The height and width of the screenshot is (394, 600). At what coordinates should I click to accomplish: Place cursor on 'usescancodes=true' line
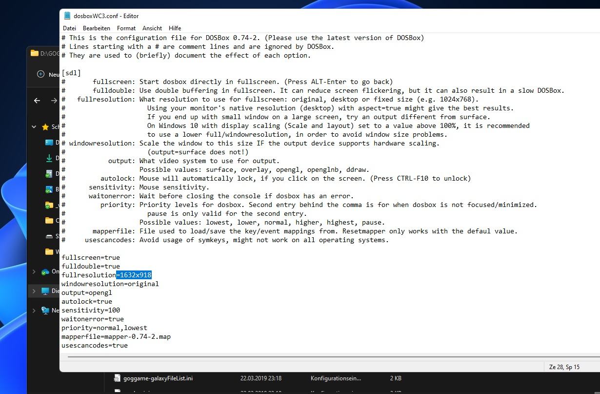coord(95,345)
